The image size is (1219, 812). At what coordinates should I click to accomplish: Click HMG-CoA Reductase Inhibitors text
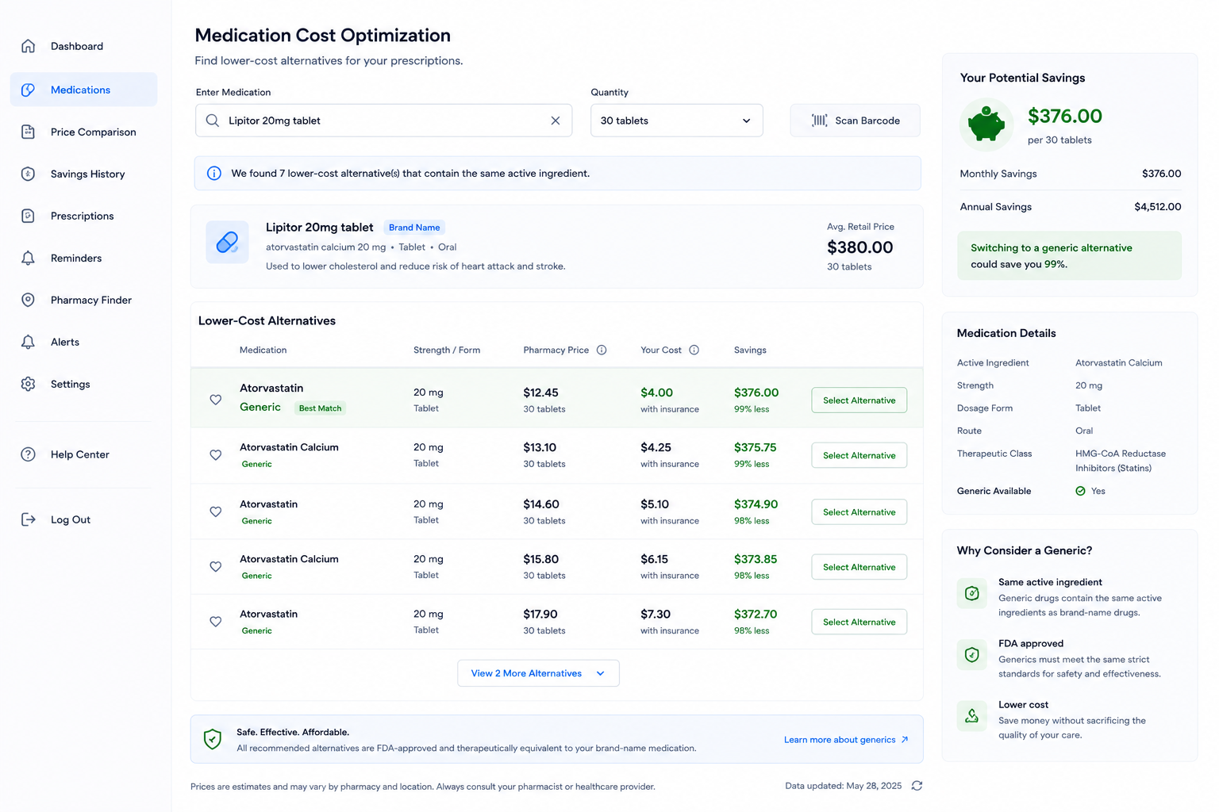[x=1121, y=461]
